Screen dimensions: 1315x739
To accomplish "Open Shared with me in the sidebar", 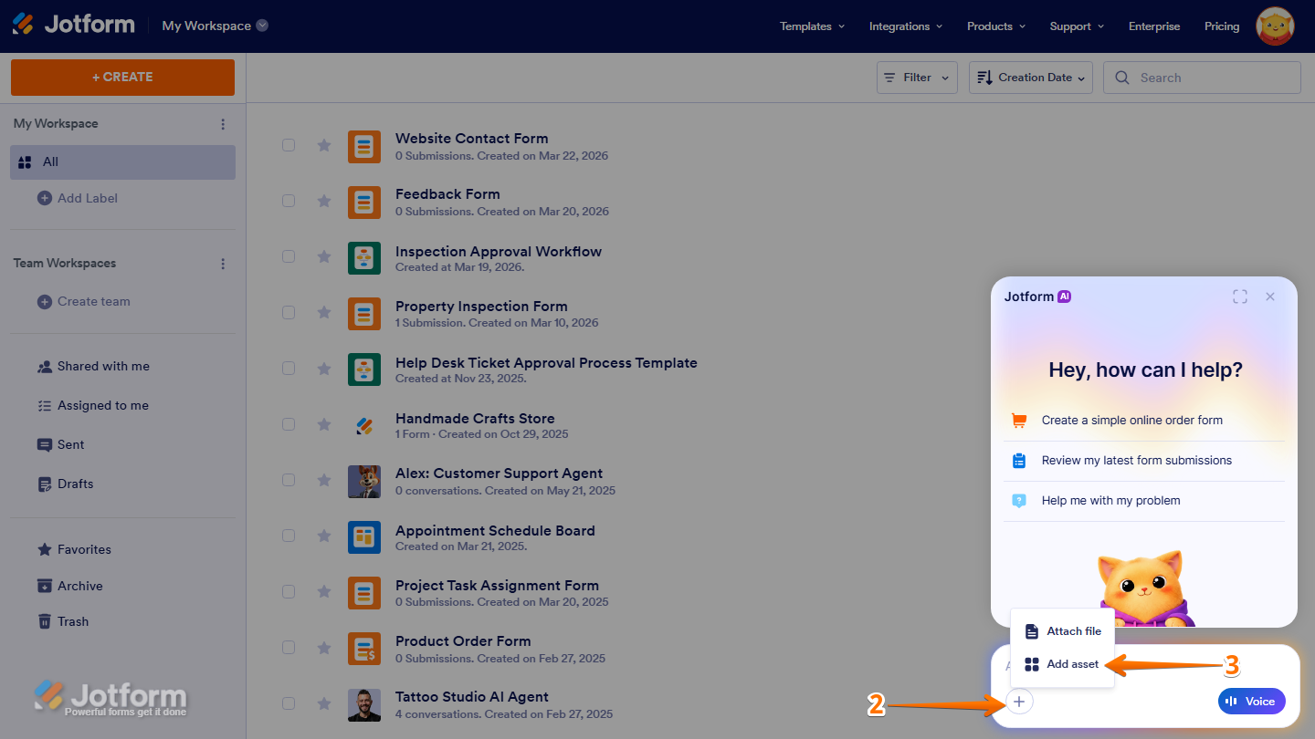I will (x=103, y=366).
